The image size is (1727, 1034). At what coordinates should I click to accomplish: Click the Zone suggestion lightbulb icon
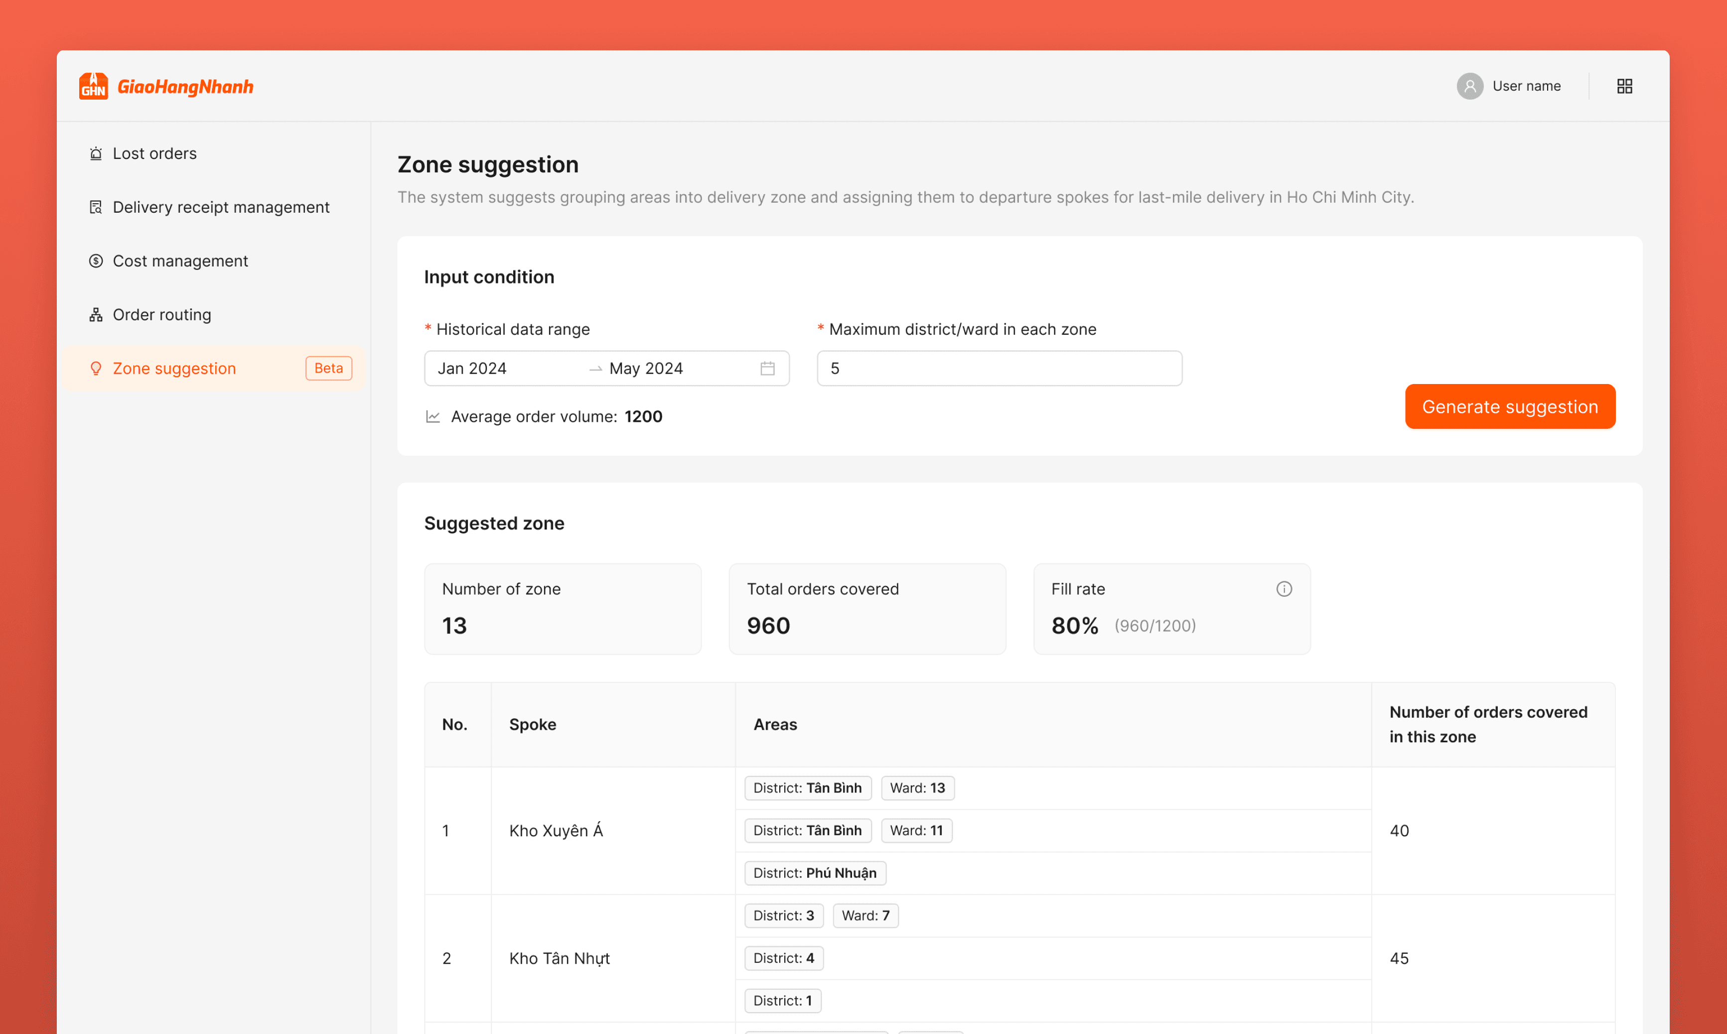point(96,369)
